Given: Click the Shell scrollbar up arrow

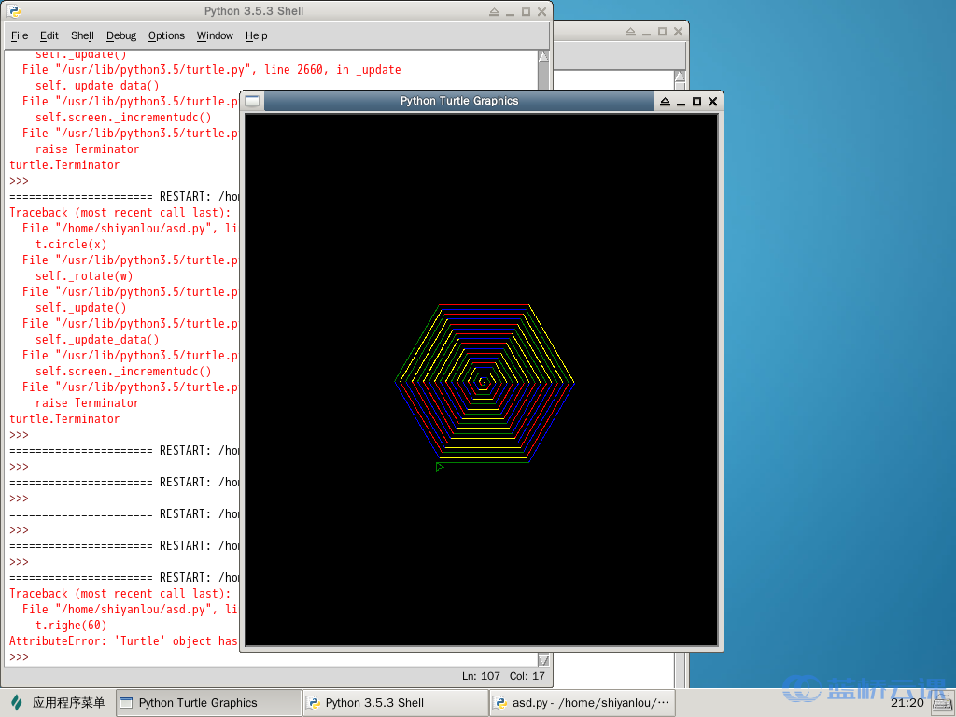Looking at the screenshot, I should pyautogui.click(x=543, y=56).
